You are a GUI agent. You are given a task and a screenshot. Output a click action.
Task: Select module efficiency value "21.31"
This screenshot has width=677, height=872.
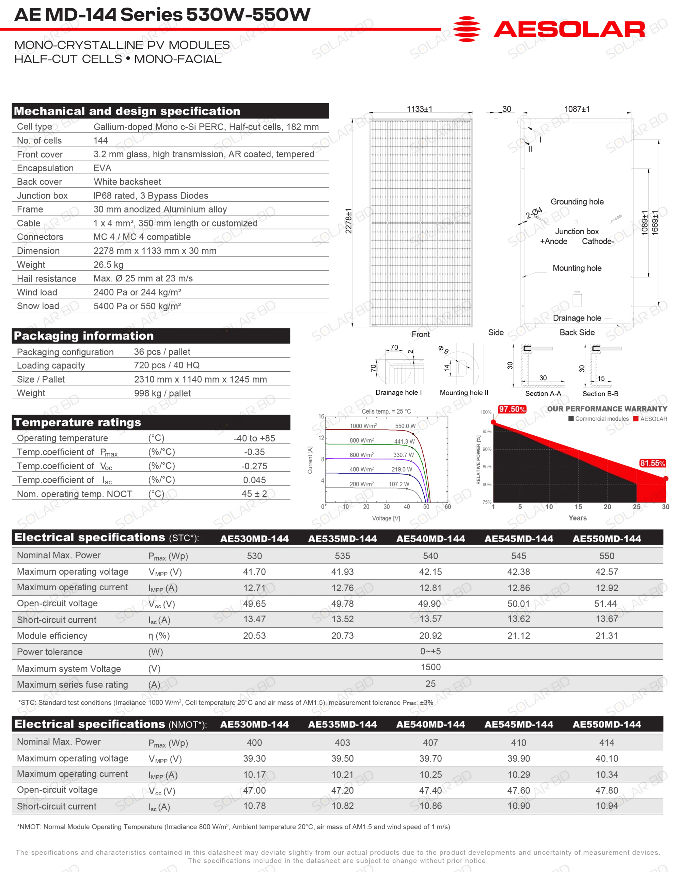(x=607, y=636)
